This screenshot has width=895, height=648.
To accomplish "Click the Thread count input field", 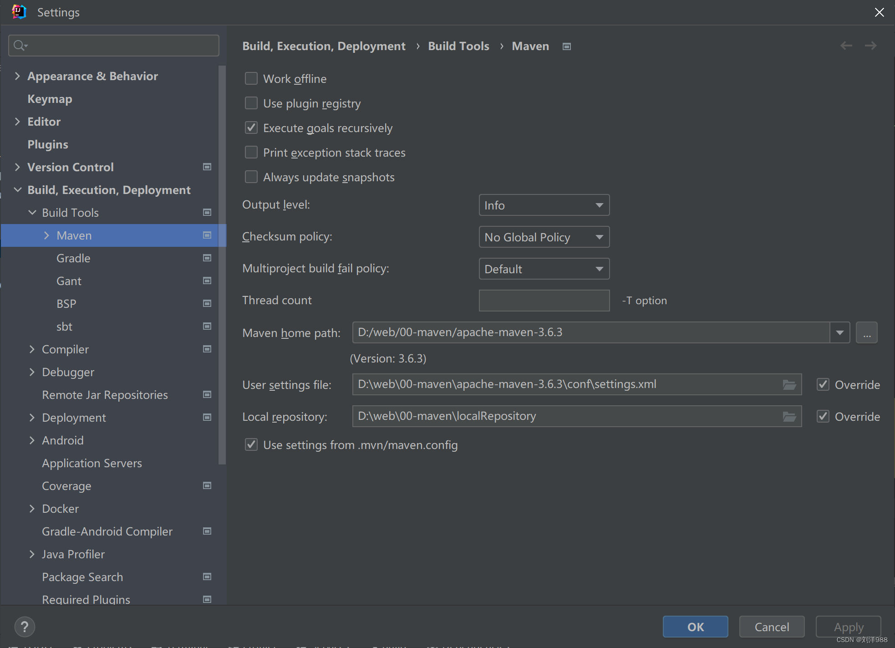I will 544,301.
